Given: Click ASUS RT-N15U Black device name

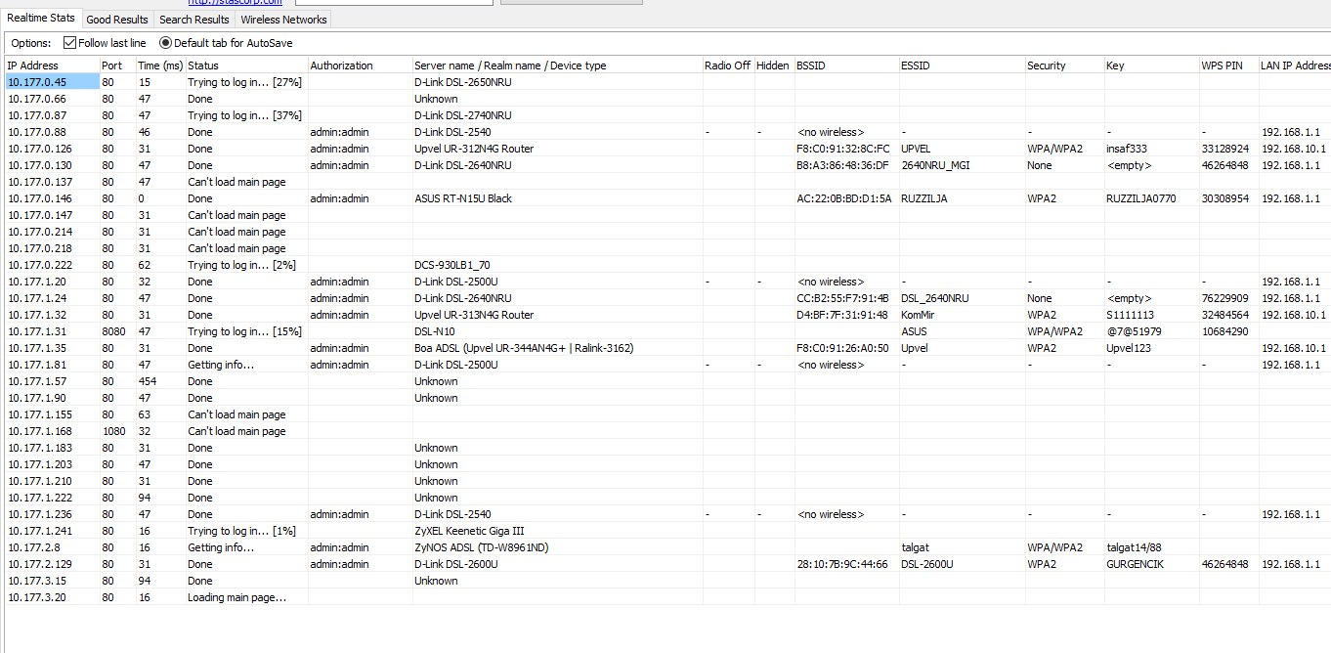Looking at the screenshot, I should pos(463,198).
